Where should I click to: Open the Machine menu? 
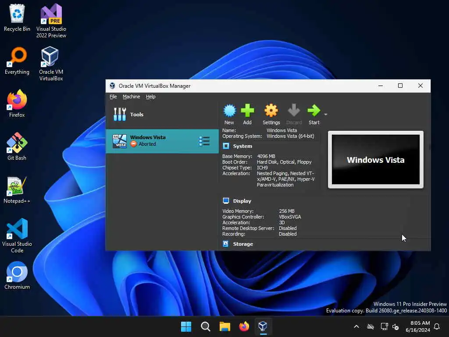tap(132, 97)
